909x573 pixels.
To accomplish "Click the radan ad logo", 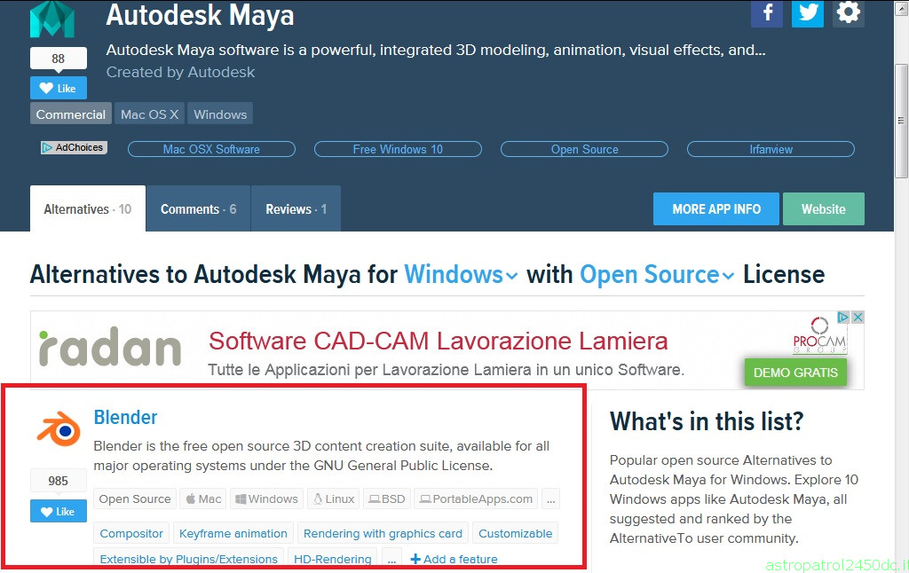I will pos(110,348).
